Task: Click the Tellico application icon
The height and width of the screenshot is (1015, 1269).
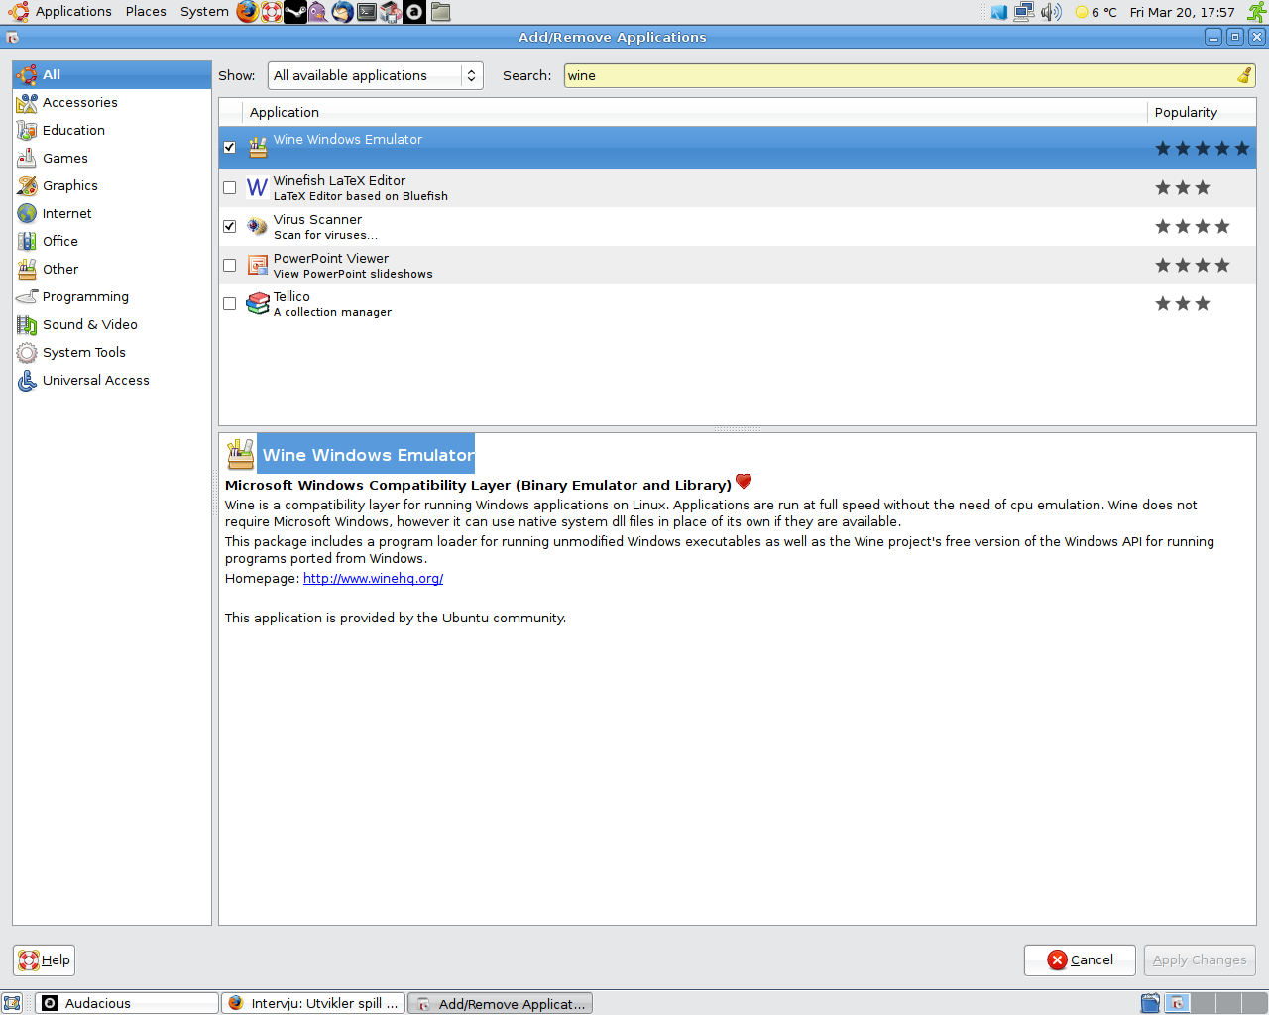Action: point(257,303)
